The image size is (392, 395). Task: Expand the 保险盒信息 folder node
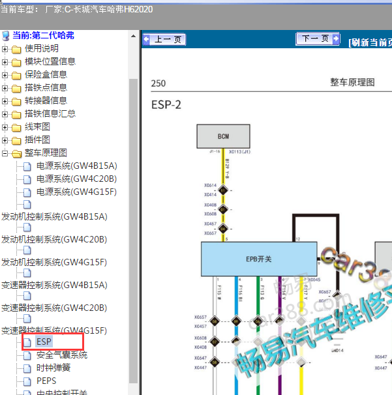5,75
